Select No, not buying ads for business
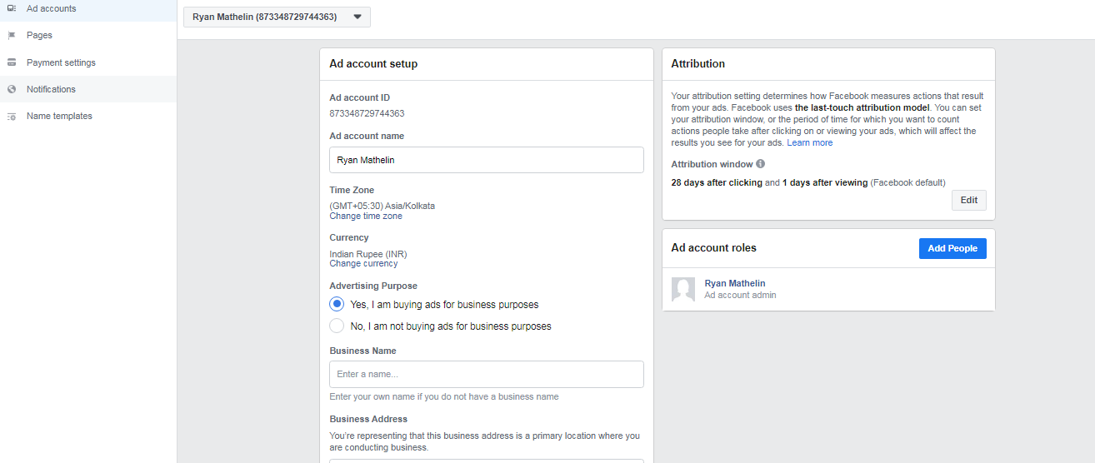 [x=337, y=326]
